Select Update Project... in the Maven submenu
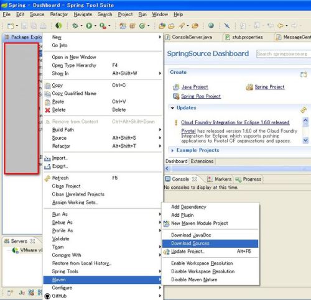The width and height of the screenshot is (311, 300). (x=210, y=252)
